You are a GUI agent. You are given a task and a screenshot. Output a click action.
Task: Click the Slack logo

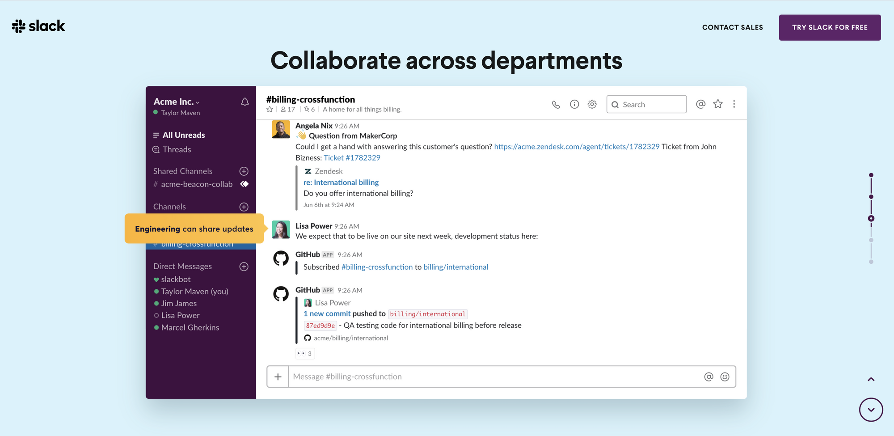tap(38, 26)
